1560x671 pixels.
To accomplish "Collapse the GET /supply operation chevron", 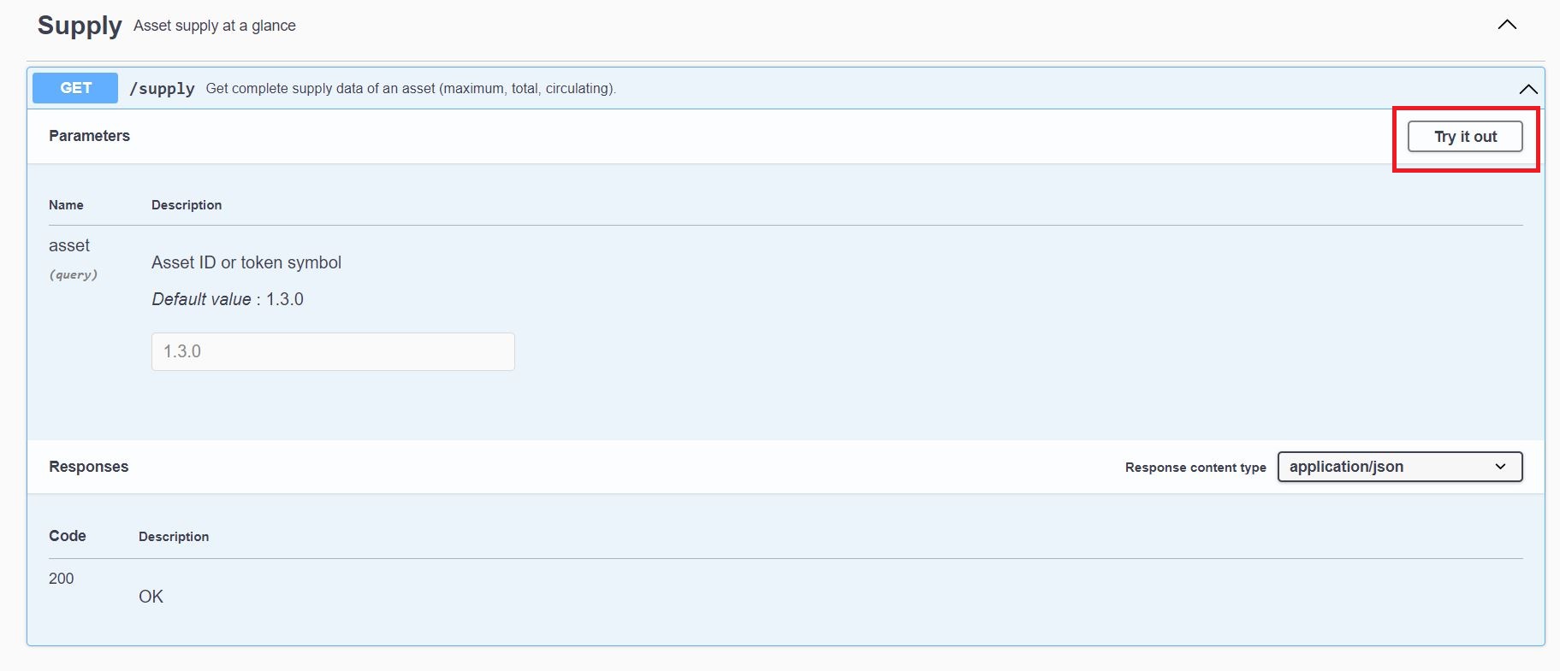I will [x=1527, y=89].
